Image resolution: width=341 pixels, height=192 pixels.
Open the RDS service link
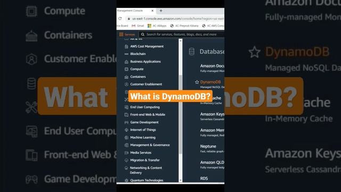tap(204, 179)
